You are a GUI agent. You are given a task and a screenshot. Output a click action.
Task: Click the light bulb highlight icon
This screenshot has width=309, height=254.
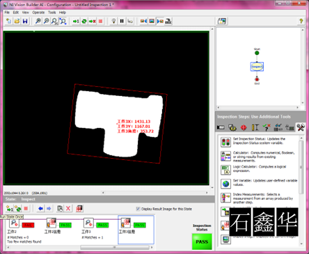pyautogui.click(x=113, y=21)
